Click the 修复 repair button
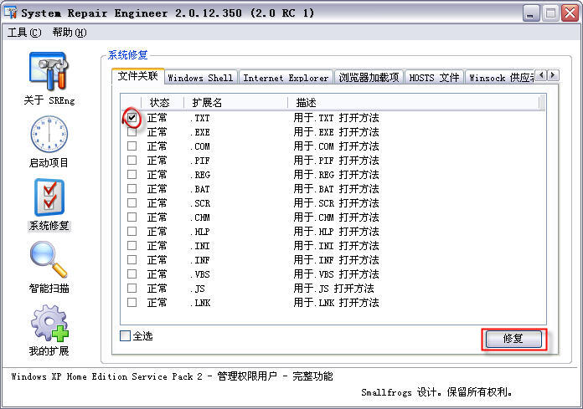Screen dimensions: 583x409 point(513,339)
